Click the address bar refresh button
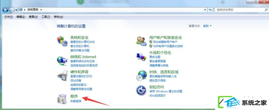This screenshot has width=269, height=110. (210, 10)
